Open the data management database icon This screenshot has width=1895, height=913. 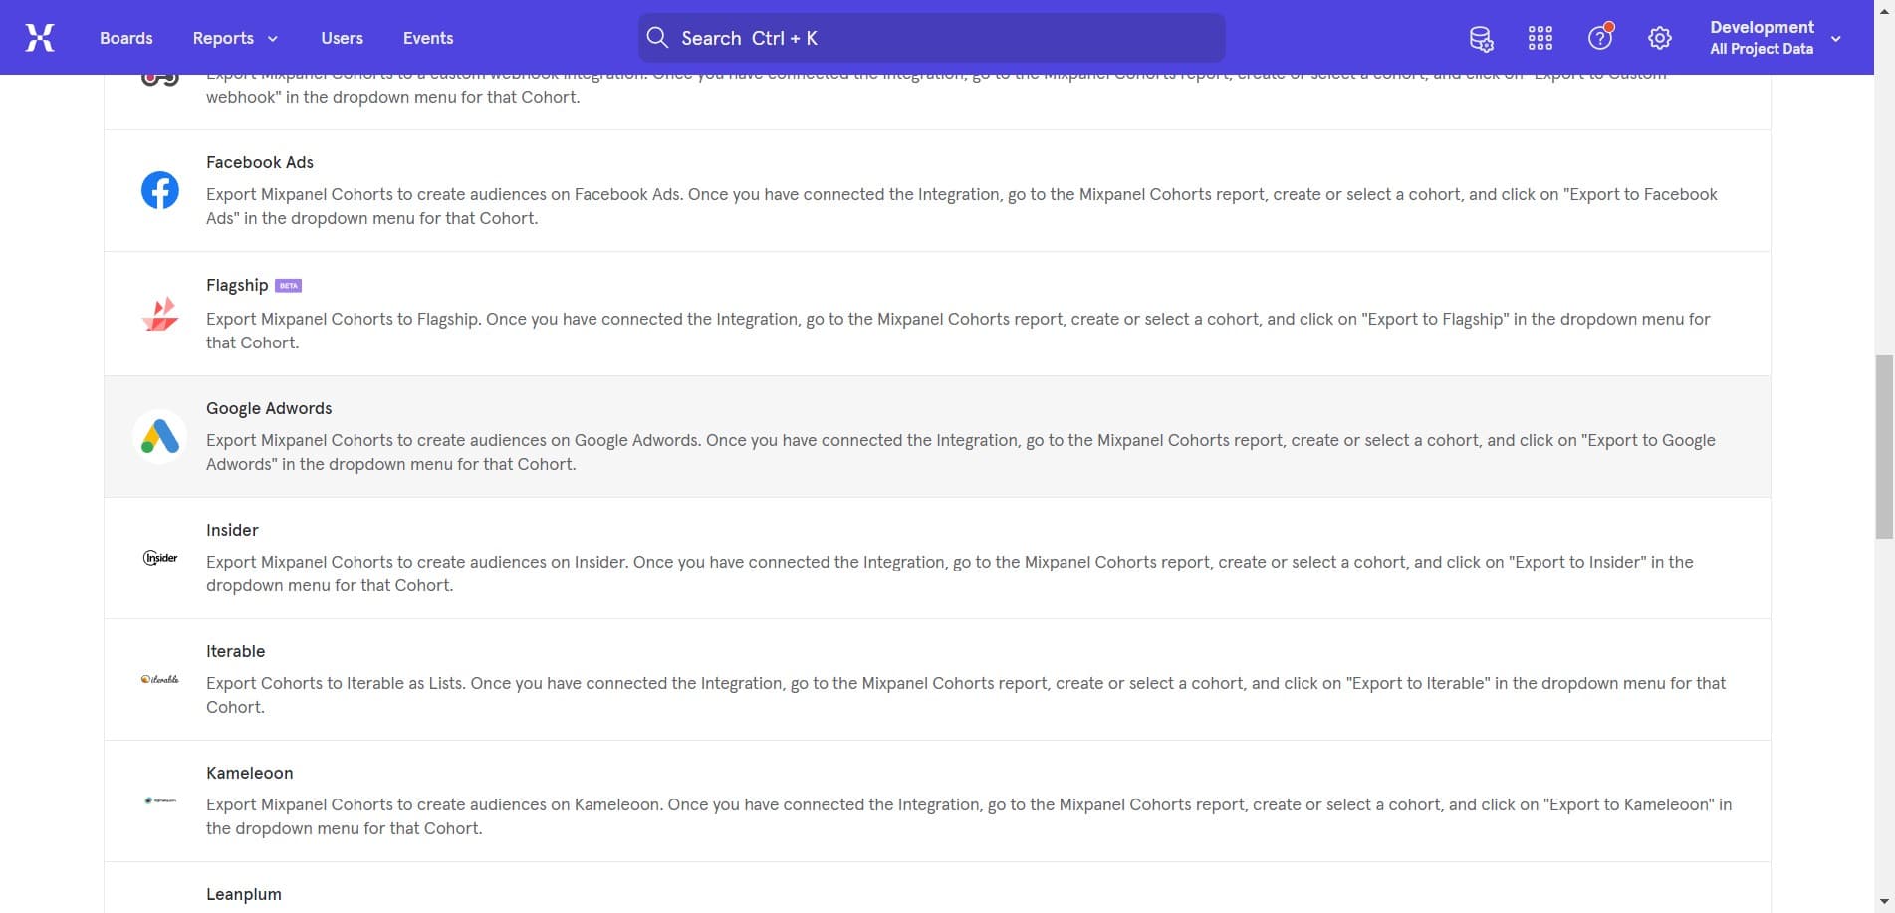[1481, 38]
